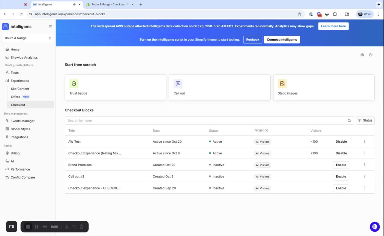This screenshot has height=236, width=384.
Task: Enable Checkout experience - CHECKOU... block
Action: click(x=341, y=188)
